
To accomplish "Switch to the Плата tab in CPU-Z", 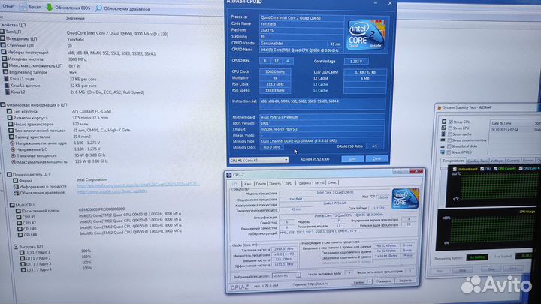I will [x=261, y=183].
